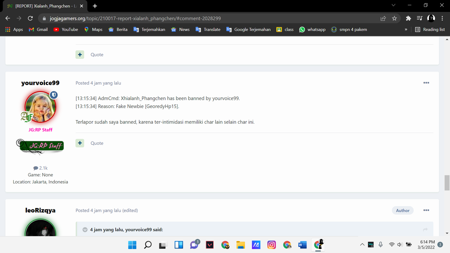The image size is (450, 253).
Task: Open the YouTube bookmark
Action: [x=66, y=30]
